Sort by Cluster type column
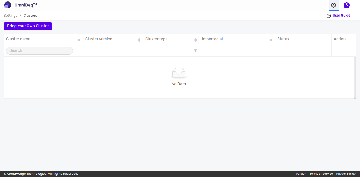 click(196, 40)
